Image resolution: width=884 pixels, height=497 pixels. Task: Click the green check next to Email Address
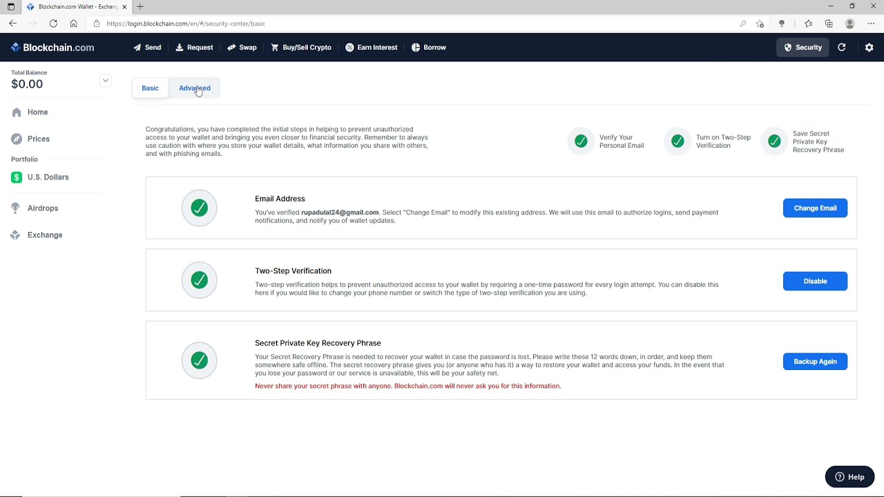point(200,208)
